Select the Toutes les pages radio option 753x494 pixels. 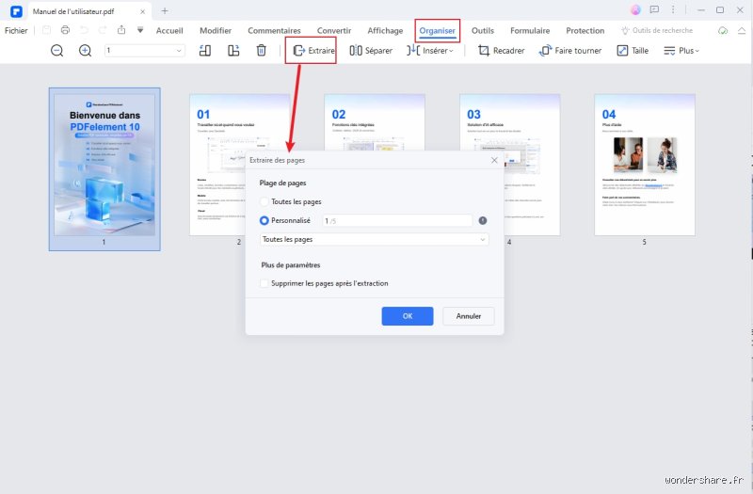click(264, 201)
